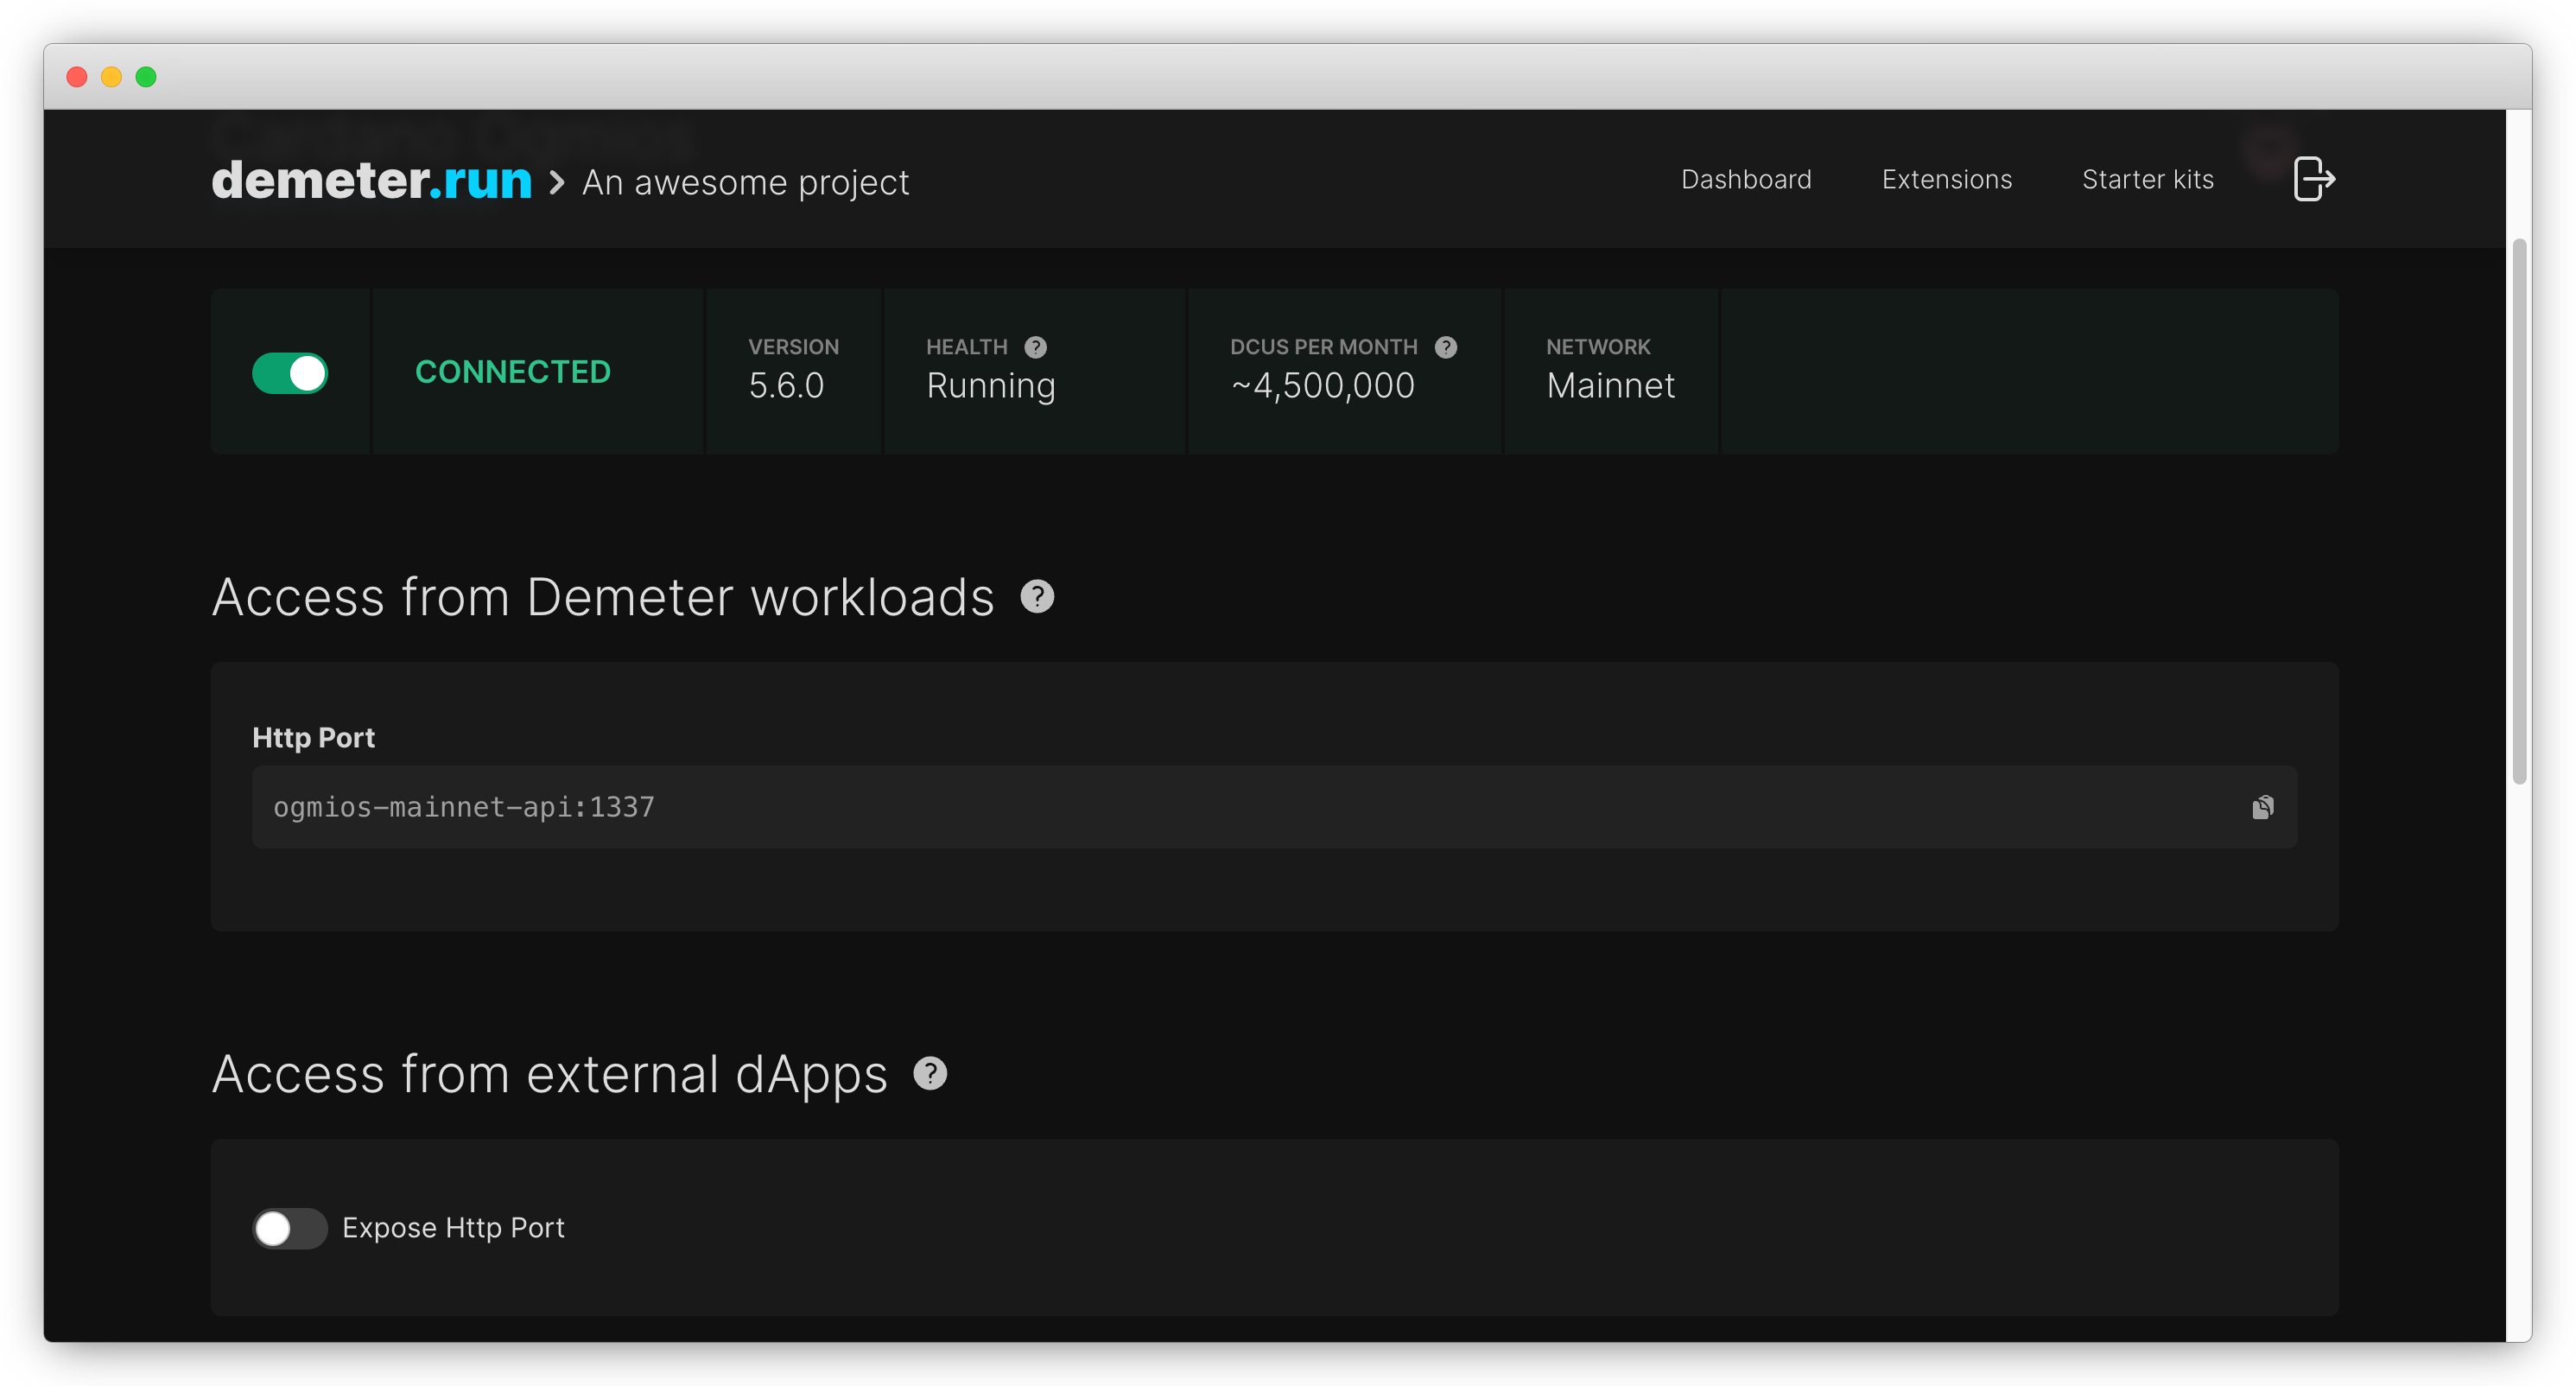This screenshot has height=1386, width=2576.
Task: Open help for Access from external dApps
Action: [930, 1074]
